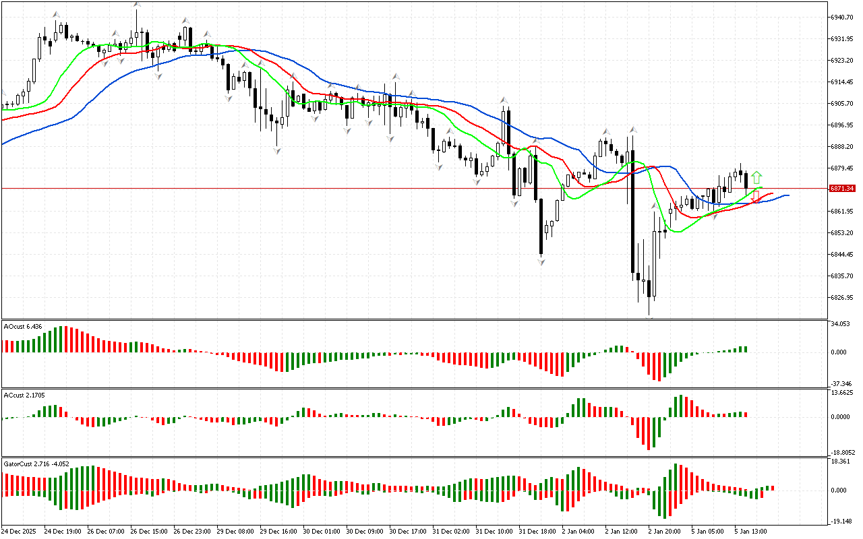Click the 24 Dec 2025 date label
Screen dimensions: 863x539
[x=19, y=532]
